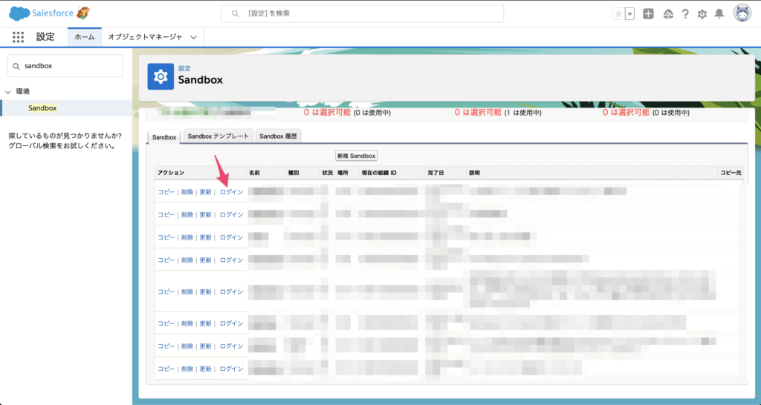Click the 新規 Sandbox button

coord(357,156)
